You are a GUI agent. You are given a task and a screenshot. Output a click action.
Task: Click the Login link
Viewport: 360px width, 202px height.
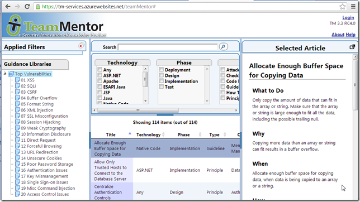(x=348, y=17)
